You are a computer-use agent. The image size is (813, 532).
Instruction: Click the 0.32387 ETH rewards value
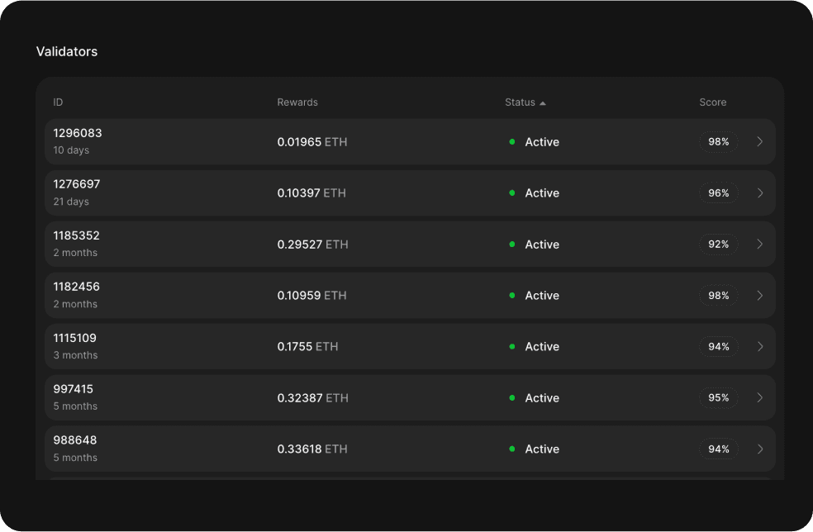point(312,397)
